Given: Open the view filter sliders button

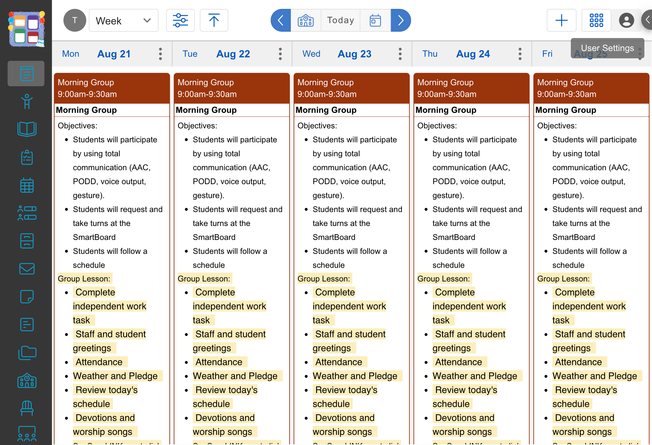Looking at the screenshot, I should (x=180, y=20).
